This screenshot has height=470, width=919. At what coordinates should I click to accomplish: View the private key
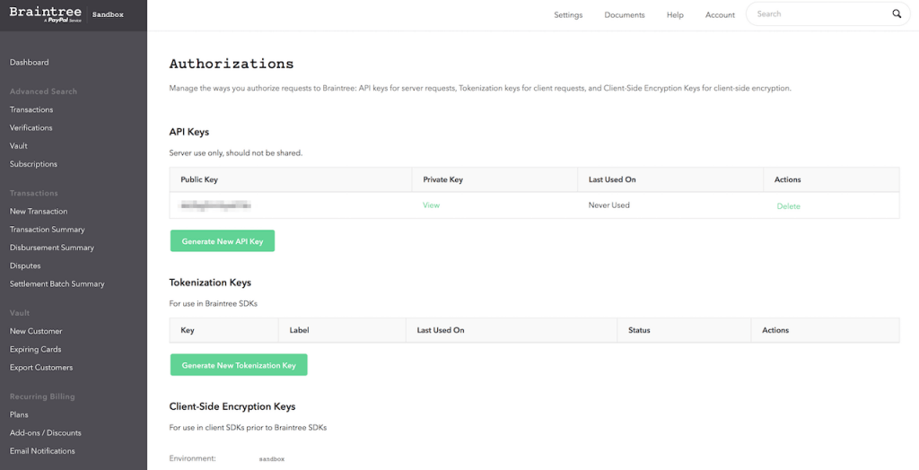click(431, 205)
